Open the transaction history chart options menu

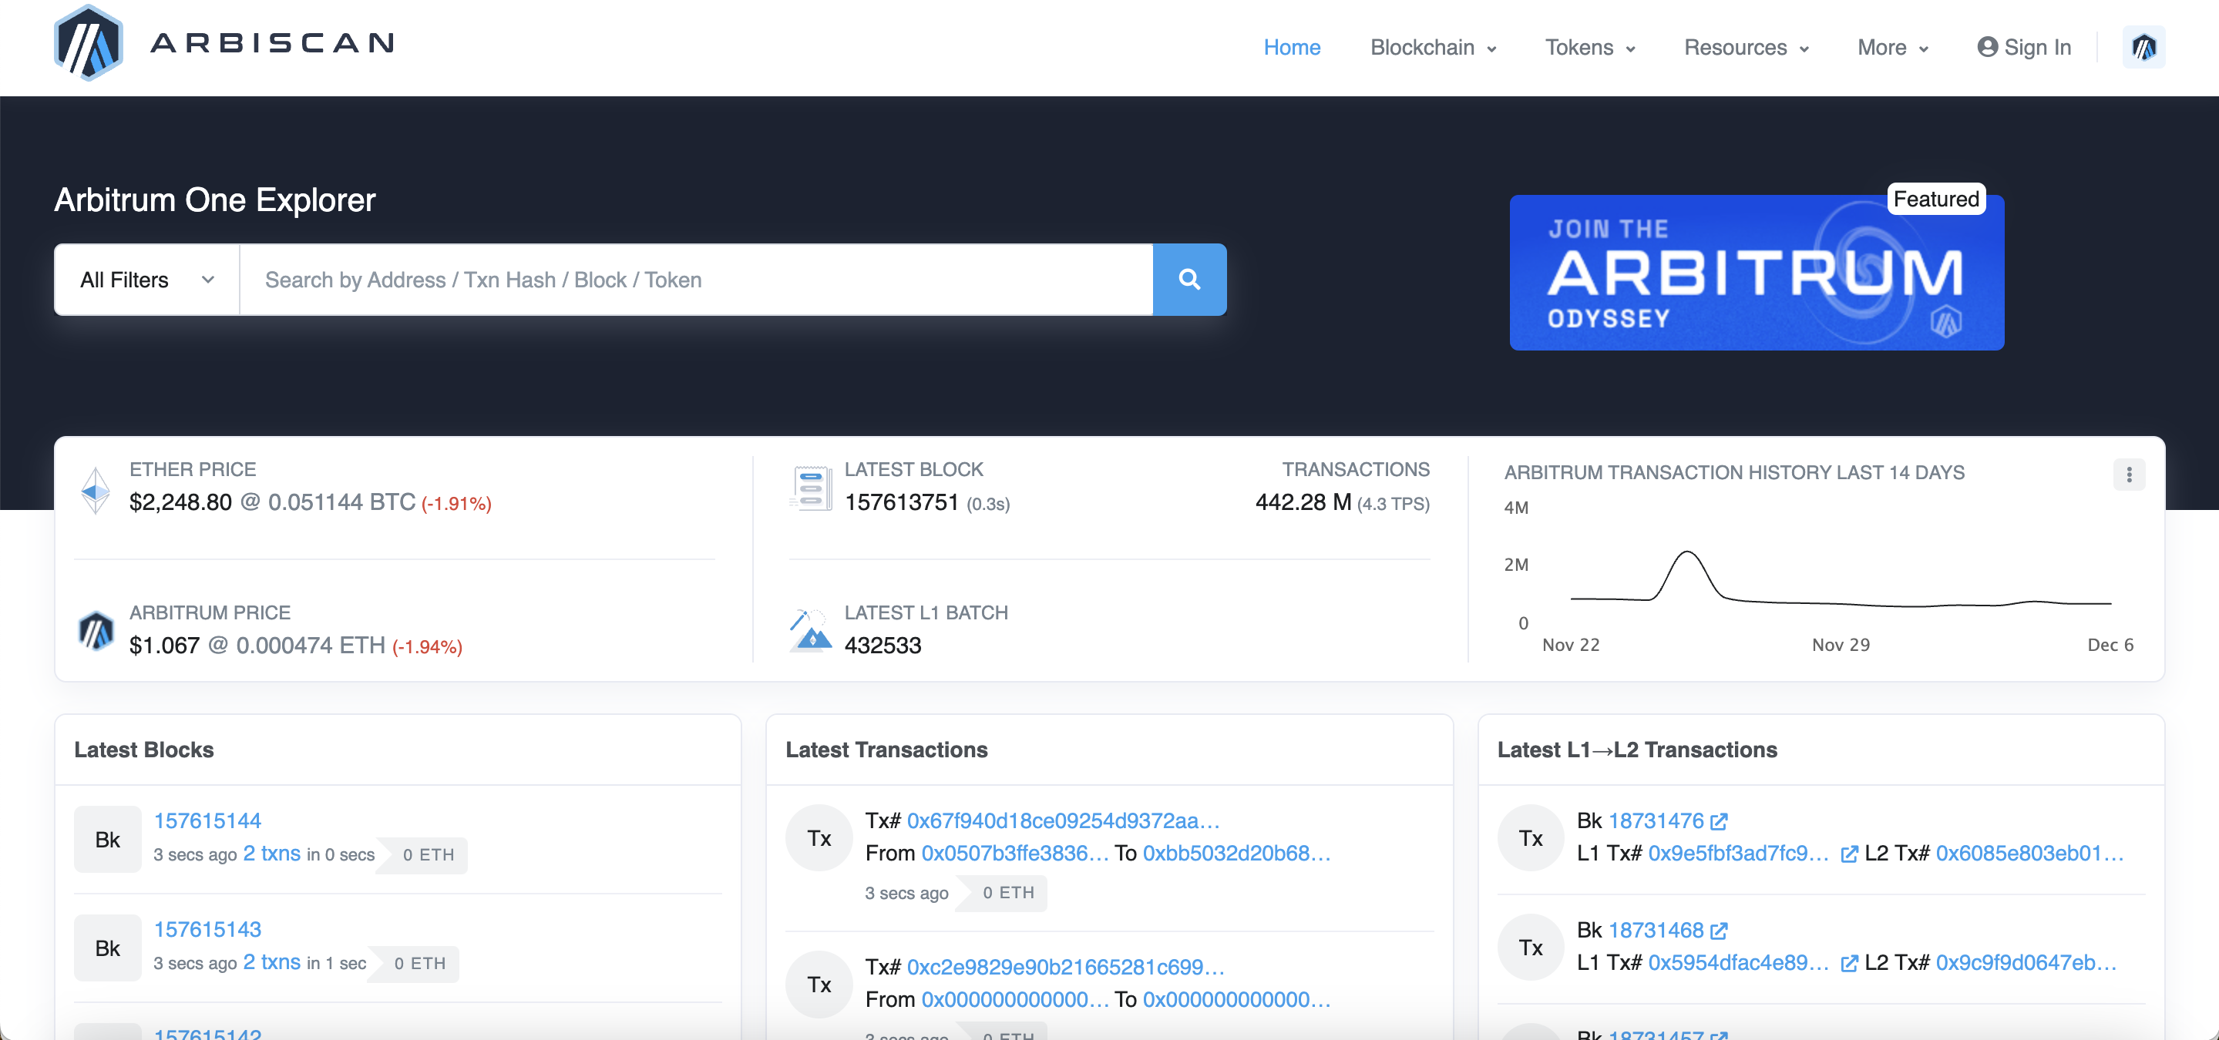2130,474
